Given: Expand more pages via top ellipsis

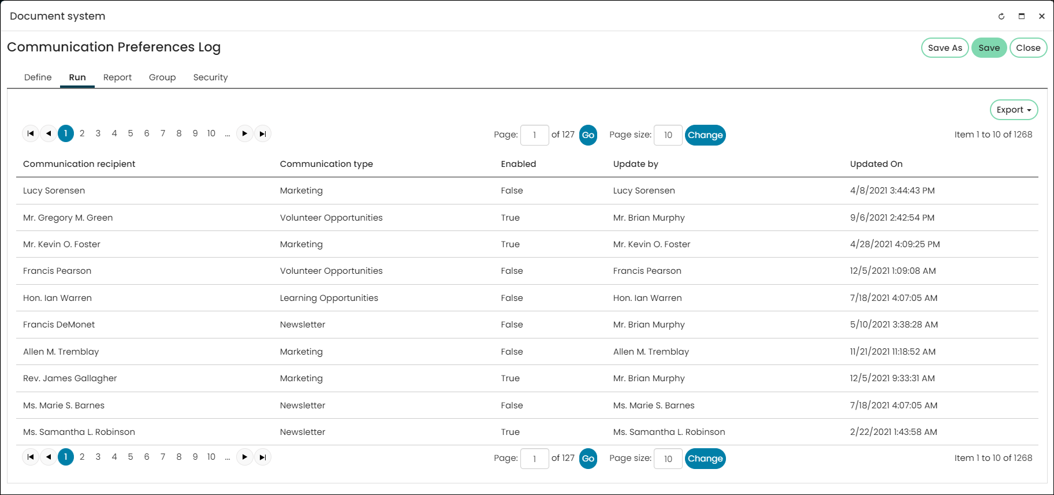Looking at the screenshot, I should coord(228,133).
